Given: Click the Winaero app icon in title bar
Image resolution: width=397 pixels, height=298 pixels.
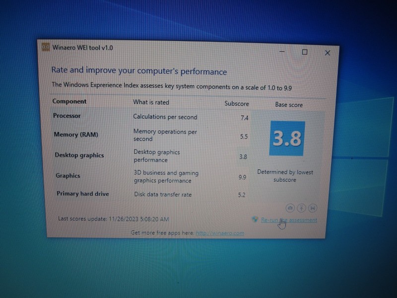Looking at the screenshot, I should tap(46, 47).
